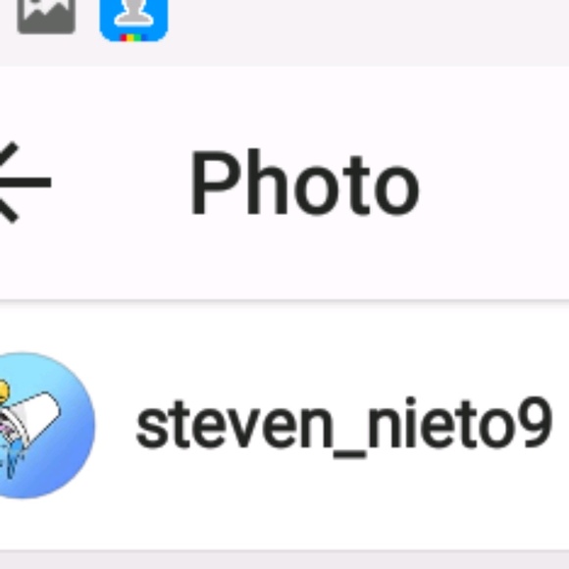Select the Photo header text

(x=305, y=182)
